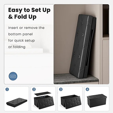The width and height of the screenshot is (113, 113).
Task: Select the step 3 open ottoman thumbnail
Action: click(x=70, y=99)
